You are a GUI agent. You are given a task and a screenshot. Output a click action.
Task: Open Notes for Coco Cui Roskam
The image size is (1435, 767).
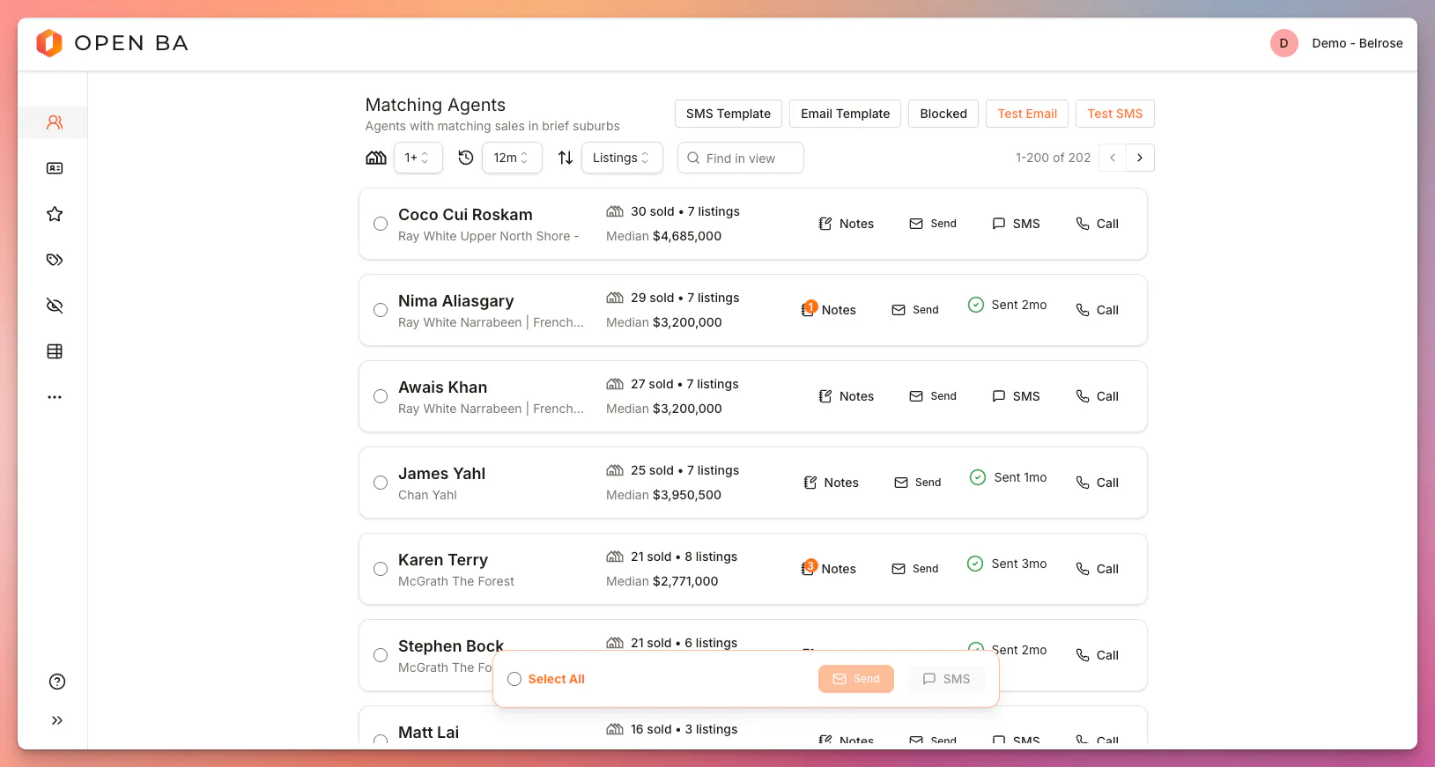tap(846, 224)
